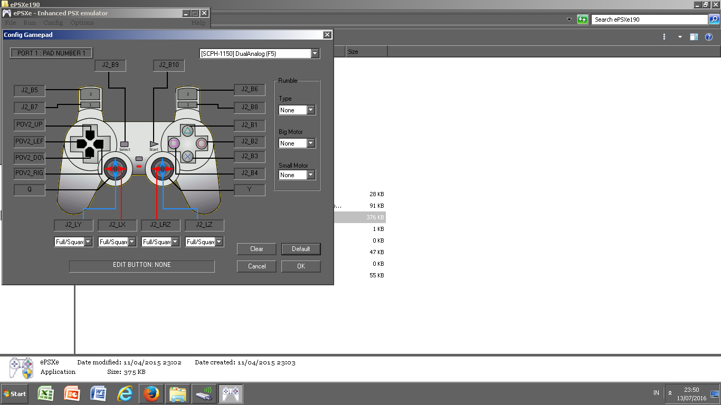Screen dimensions: 721x405
Task: Select the J2_B4 square mapping field
Action: (250, 173)
